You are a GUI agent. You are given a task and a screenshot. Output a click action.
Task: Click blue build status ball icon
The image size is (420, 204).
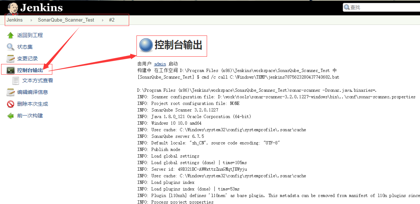(x=146, y=45)
